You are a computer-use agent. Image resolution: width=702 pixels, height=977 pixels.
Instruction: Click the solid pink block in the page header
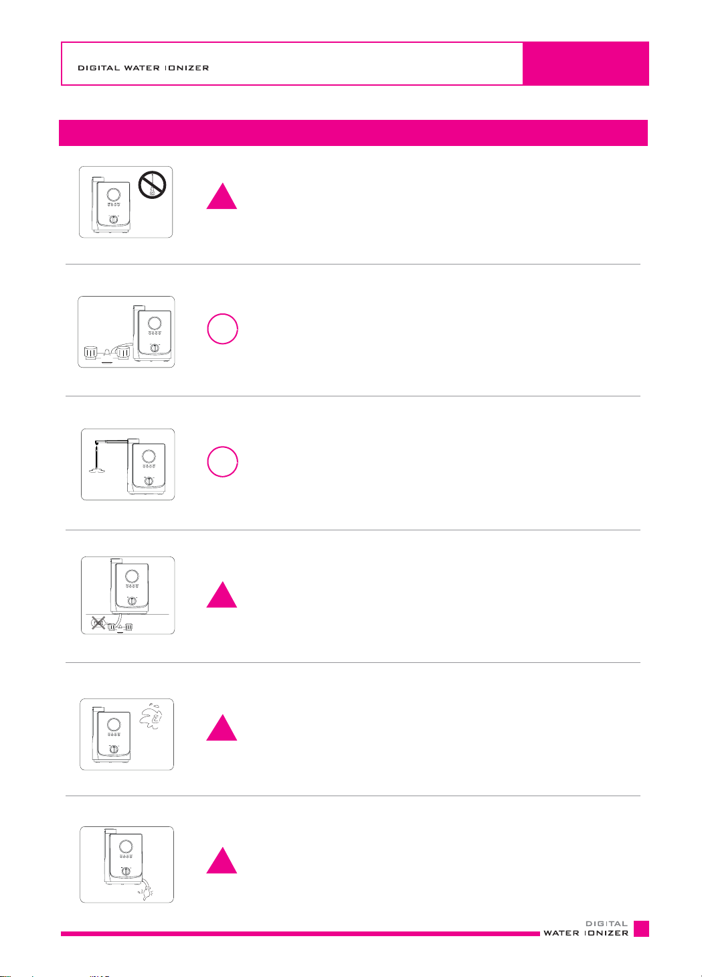(586, 64)
